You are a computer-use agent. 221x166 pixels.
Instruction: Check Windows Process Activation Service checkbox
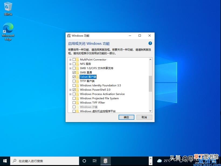[x=74, y=94]
